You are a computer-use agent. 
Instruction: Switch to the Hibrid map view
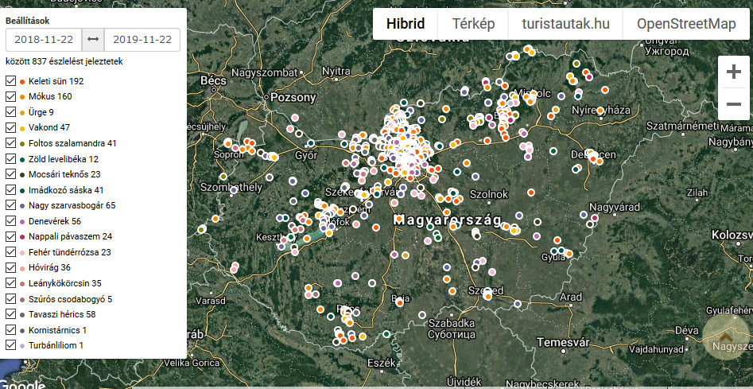point(406,24)
